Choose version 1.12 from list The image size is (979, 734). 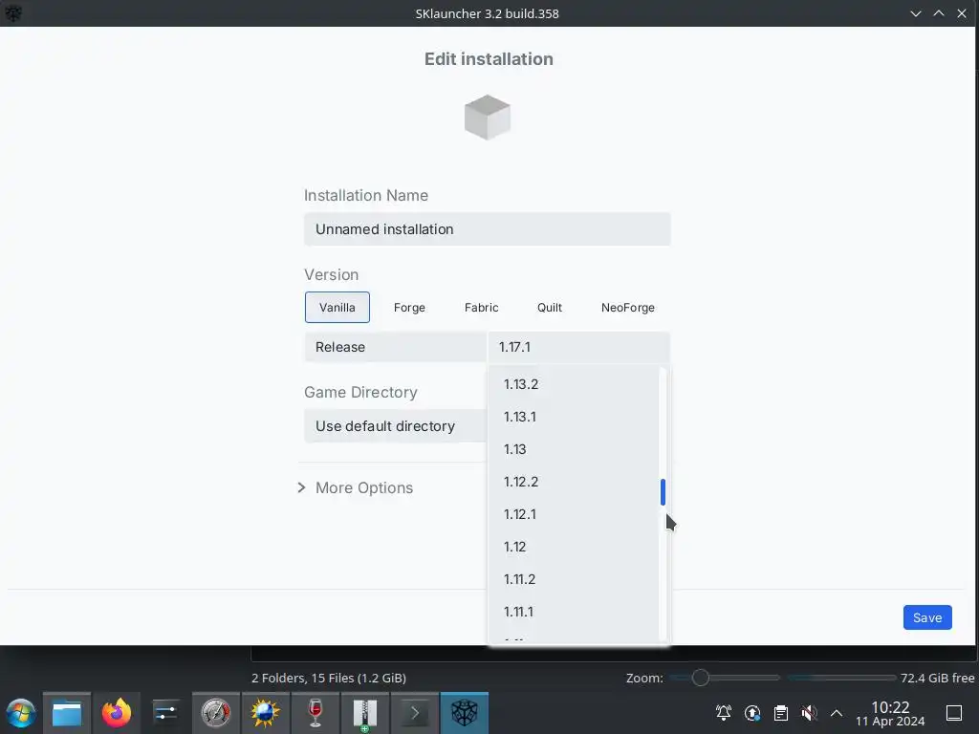click(x=574, y=546)
